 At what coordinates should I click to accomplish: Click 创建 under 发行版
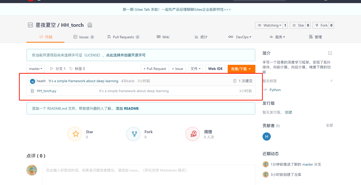[288, 112]
